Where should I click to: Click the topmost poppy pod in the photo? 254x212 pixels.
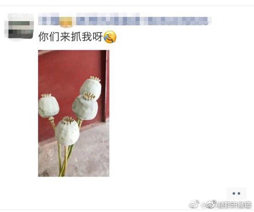(91, 87)
